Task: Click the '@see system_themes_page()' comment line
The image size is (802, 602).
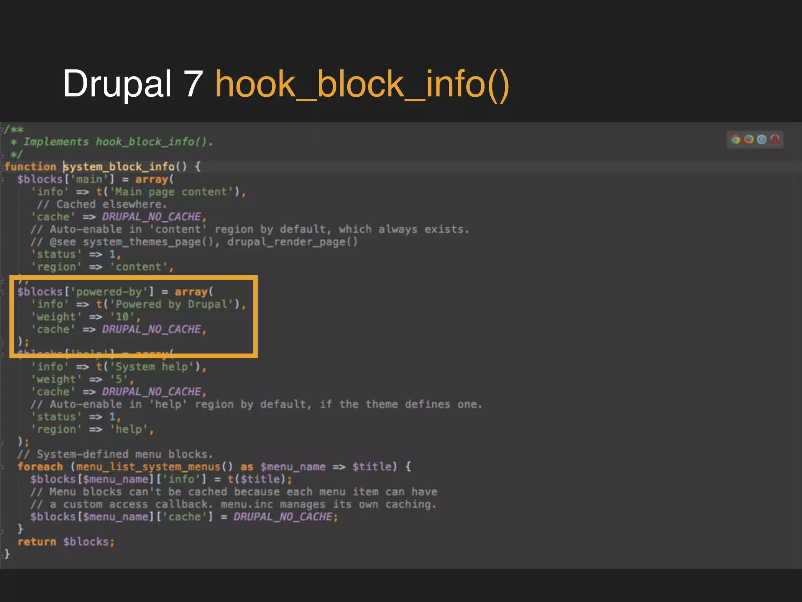Action: pyautogui.click(x=194, y=242)
